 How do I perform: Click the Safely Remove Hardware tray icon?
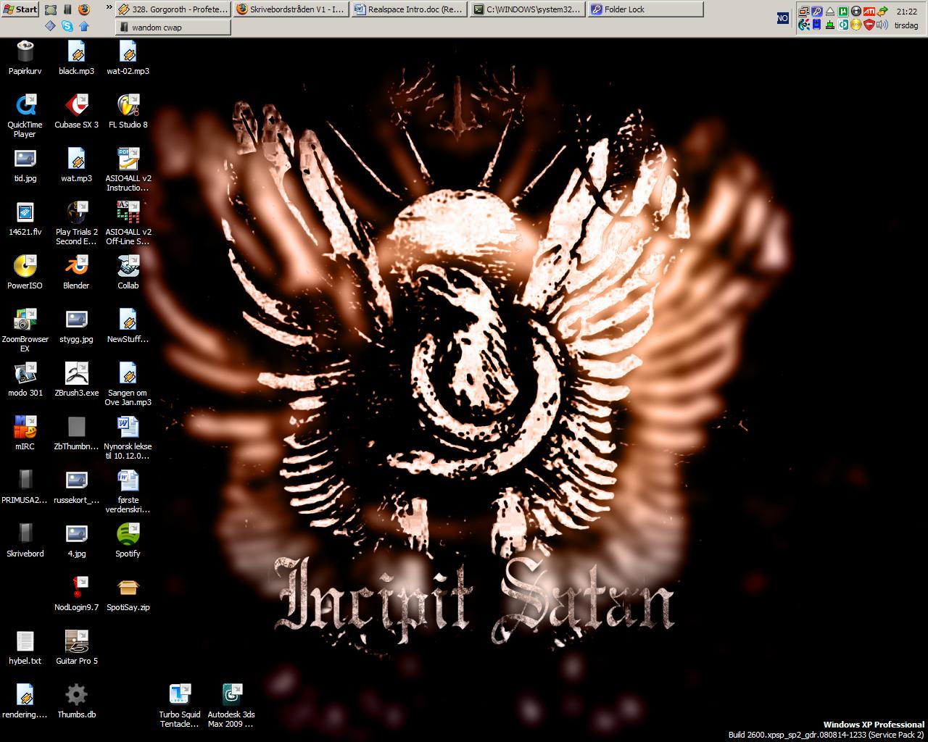click(830, 12)
